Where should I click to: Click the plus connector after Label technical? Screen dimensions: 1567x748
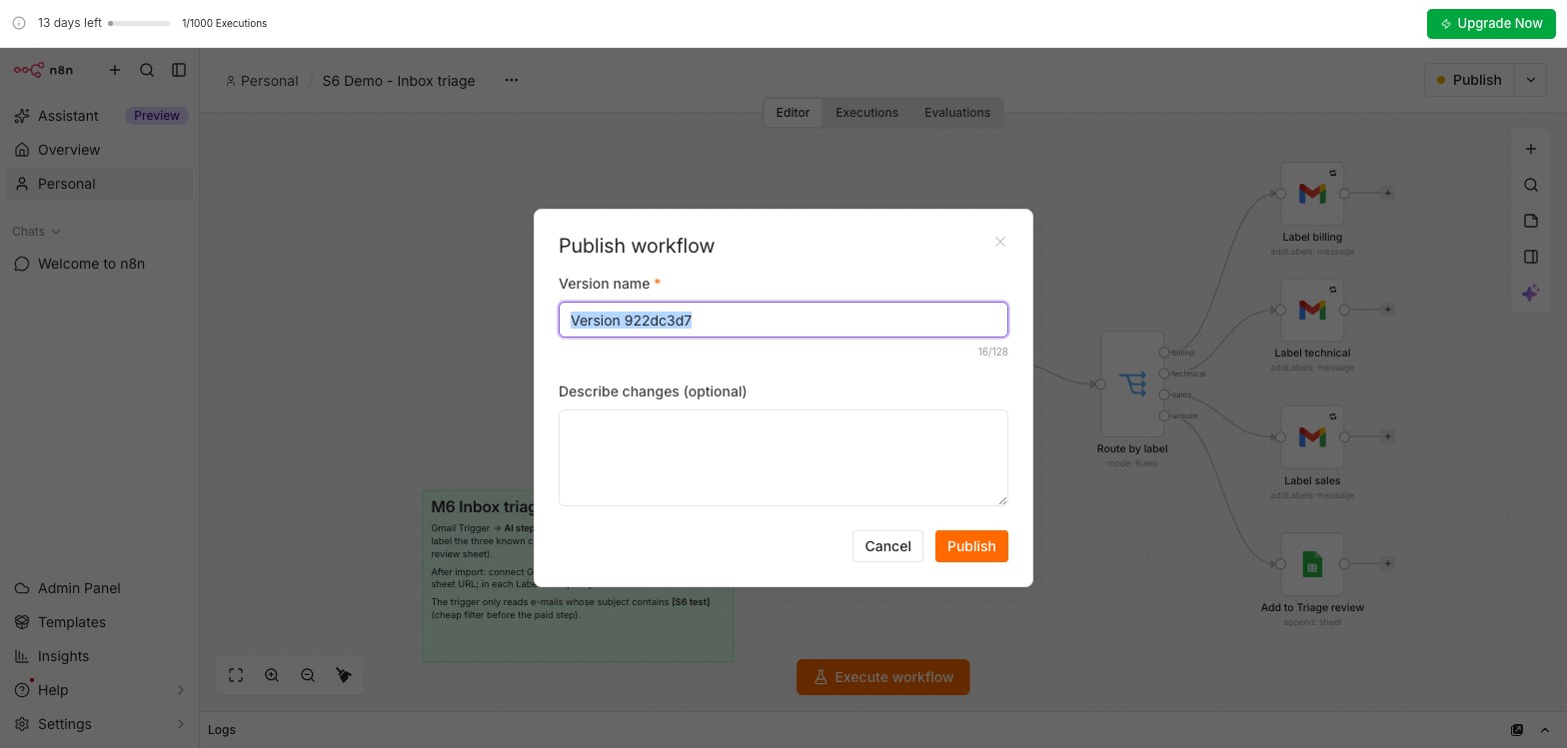click(1388, 310)
